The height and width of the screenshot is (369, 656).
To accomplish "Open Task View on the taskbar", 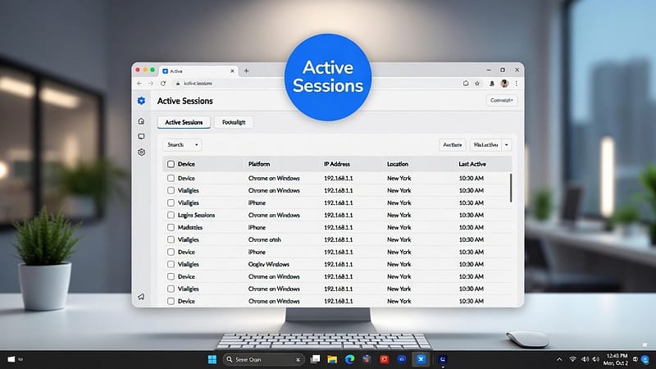I will pyautogui.click(x=315, y=359).
